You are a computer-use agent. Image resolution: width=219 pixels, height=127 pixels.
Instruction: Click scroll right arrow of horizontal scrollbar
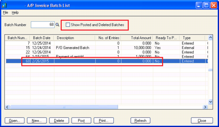pos(205,107)
